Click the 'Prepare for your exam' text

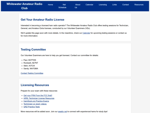click(39, 91)
